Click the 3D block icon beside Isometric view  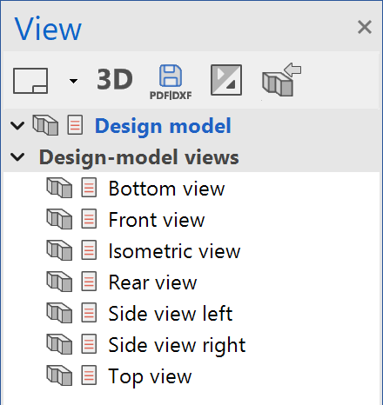point(59,250)
